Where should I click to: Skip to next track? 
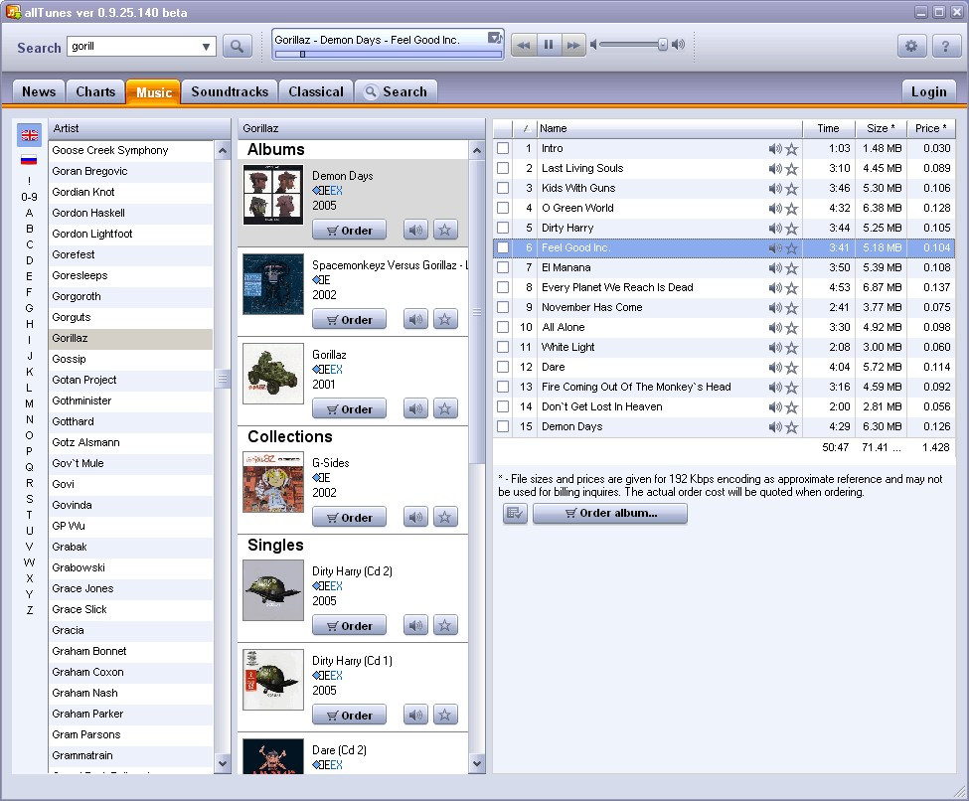pos(573,45)
